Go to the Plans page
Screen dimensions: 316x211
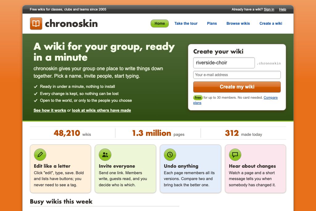[x=212, y=24]
